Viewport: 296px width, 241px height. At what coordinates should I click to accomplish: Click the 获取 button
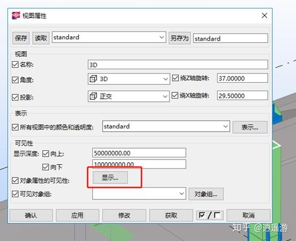(x=171, y=215)
